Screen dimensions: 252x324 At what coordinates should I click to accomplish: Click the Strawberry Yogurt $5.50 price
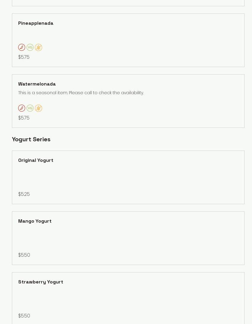click(24, 316)
